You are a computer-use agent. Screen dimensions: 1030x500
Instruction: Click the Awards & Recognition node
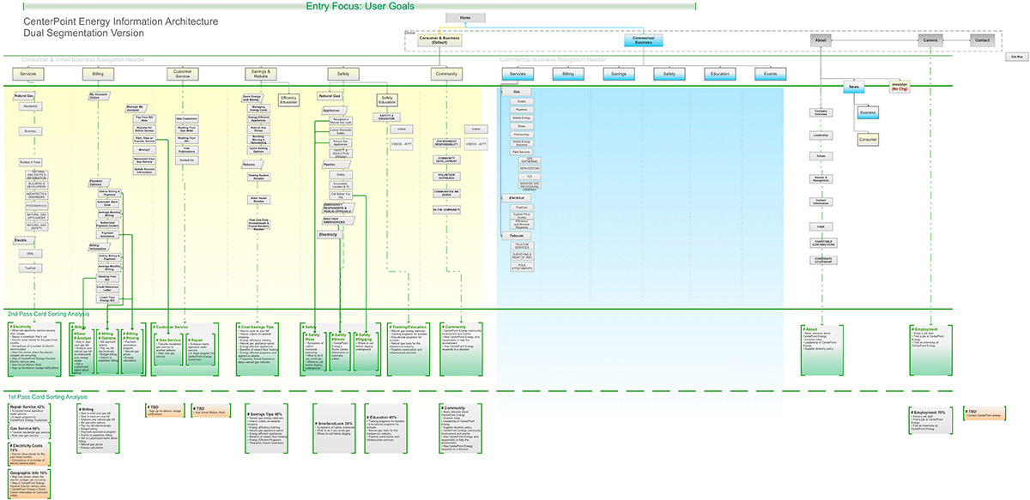coord(821,179)
